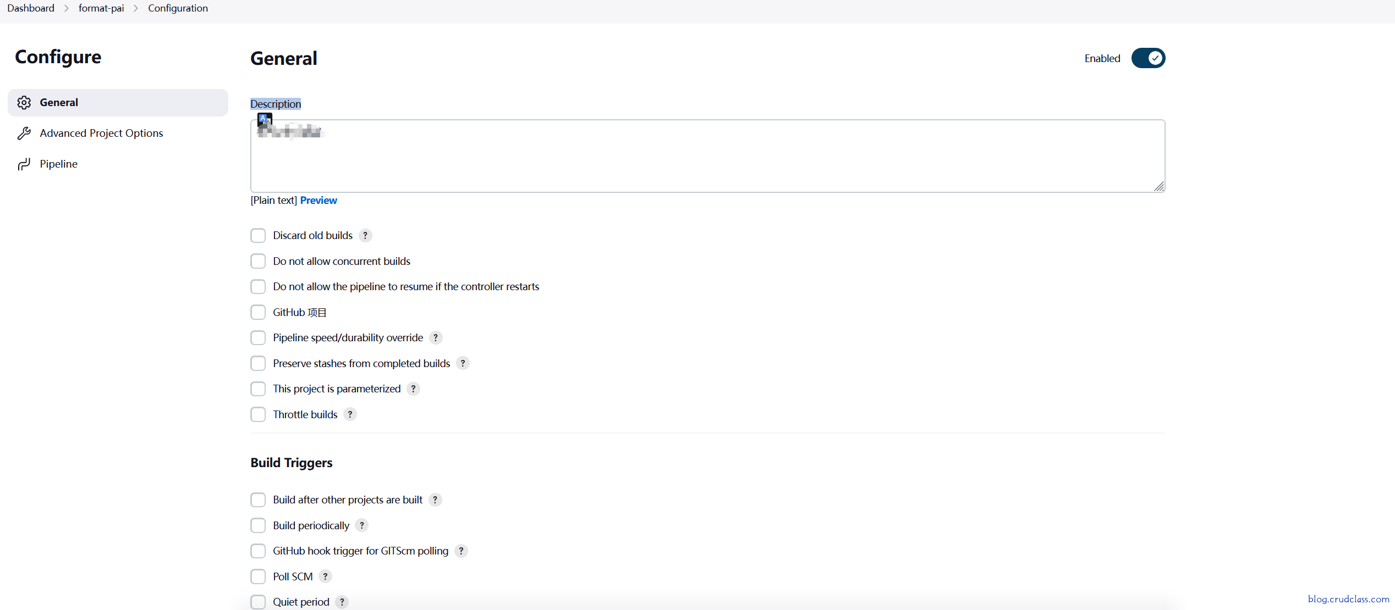Click the Pipeline icon in sidebar
Viewport: 1395px width, 610px height.
click(24, 164)
